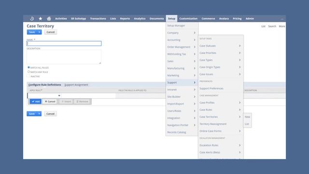Open the Lists menu
This screenshot has width=309, height=174.
(x=113, y=18)
